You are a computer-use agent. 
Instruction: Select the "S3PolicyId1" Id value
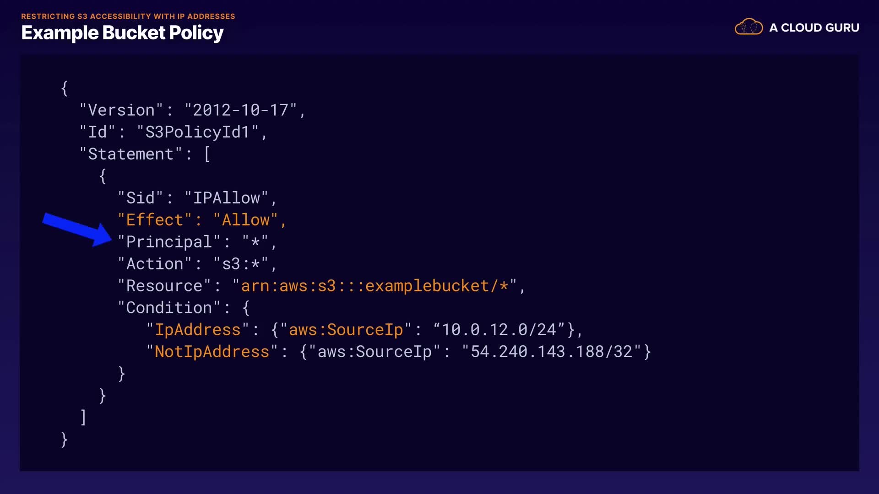coord(197,132)
